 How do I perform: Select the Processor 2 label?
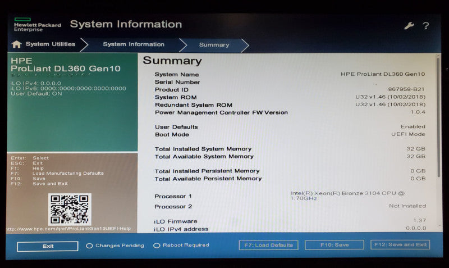pyautogui.click(x=173, y=207)
